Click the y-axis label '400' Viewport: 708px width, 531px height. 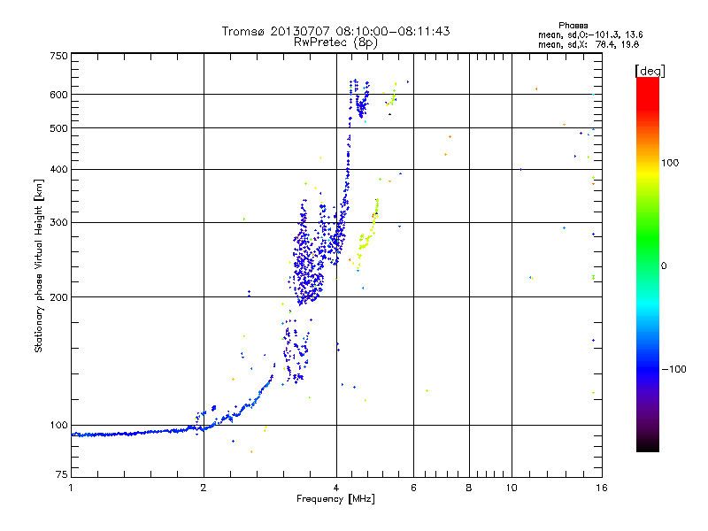[59, 169]
